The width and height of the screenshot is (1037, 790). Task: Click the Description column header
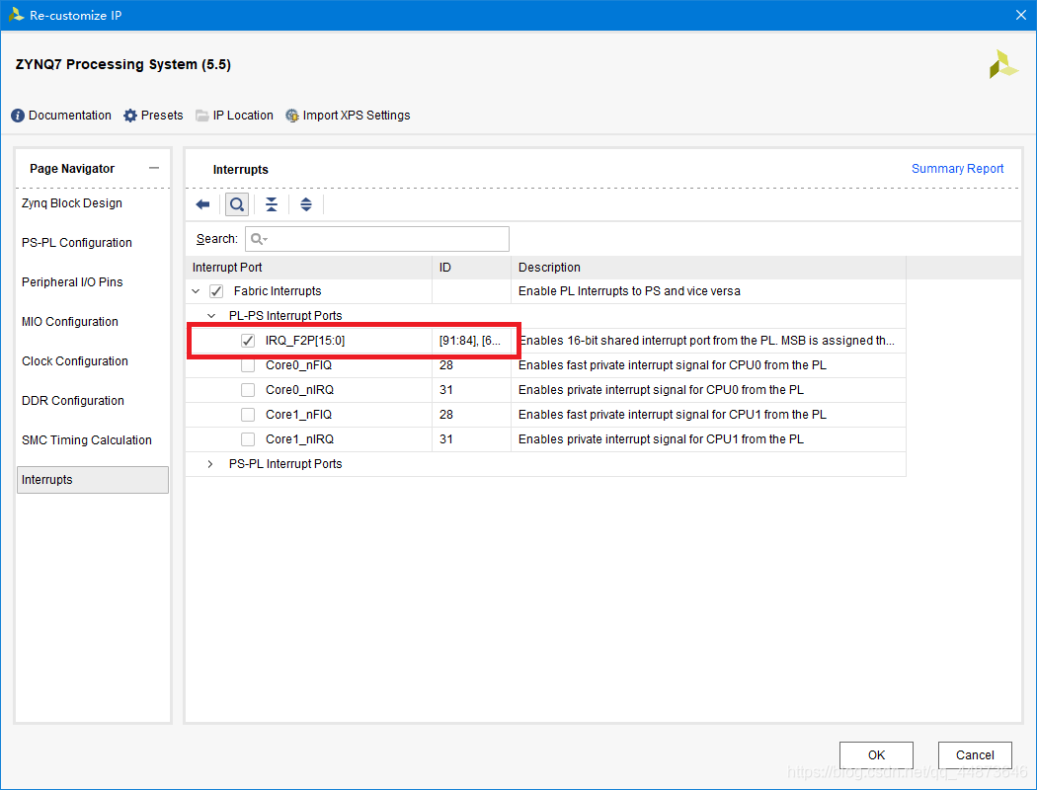point(708,268)
